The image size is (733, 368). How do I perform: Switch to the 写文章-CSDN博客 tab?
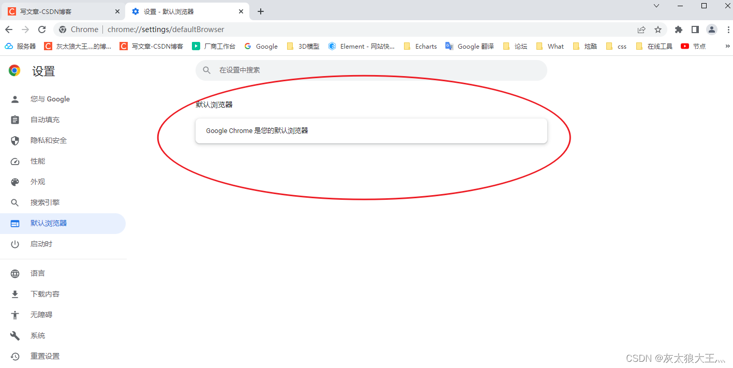(x=64, y=11)
